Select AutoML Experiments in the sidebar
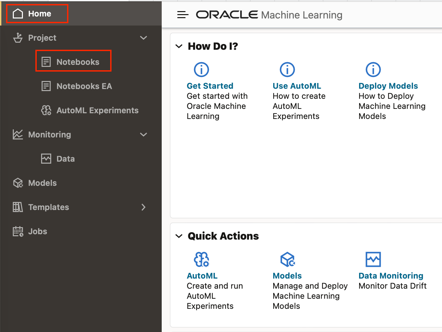The image size is (442, 332). tap(97, 111)
